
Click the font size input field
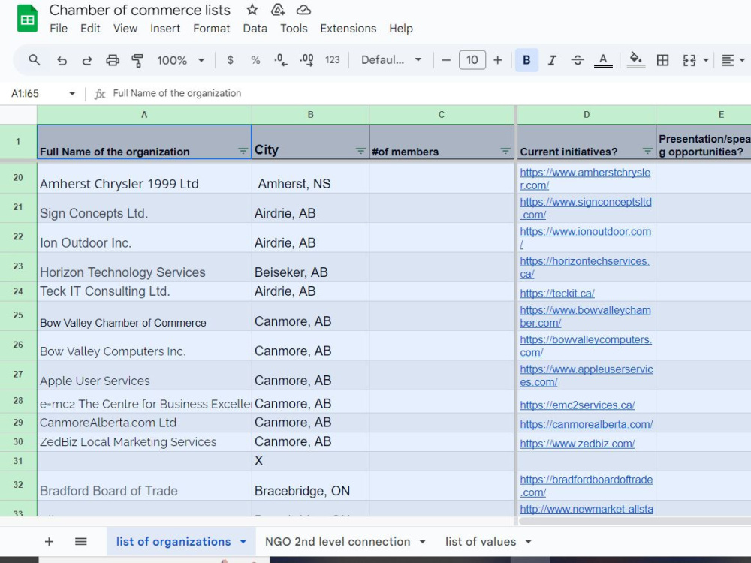click(472, 60)
